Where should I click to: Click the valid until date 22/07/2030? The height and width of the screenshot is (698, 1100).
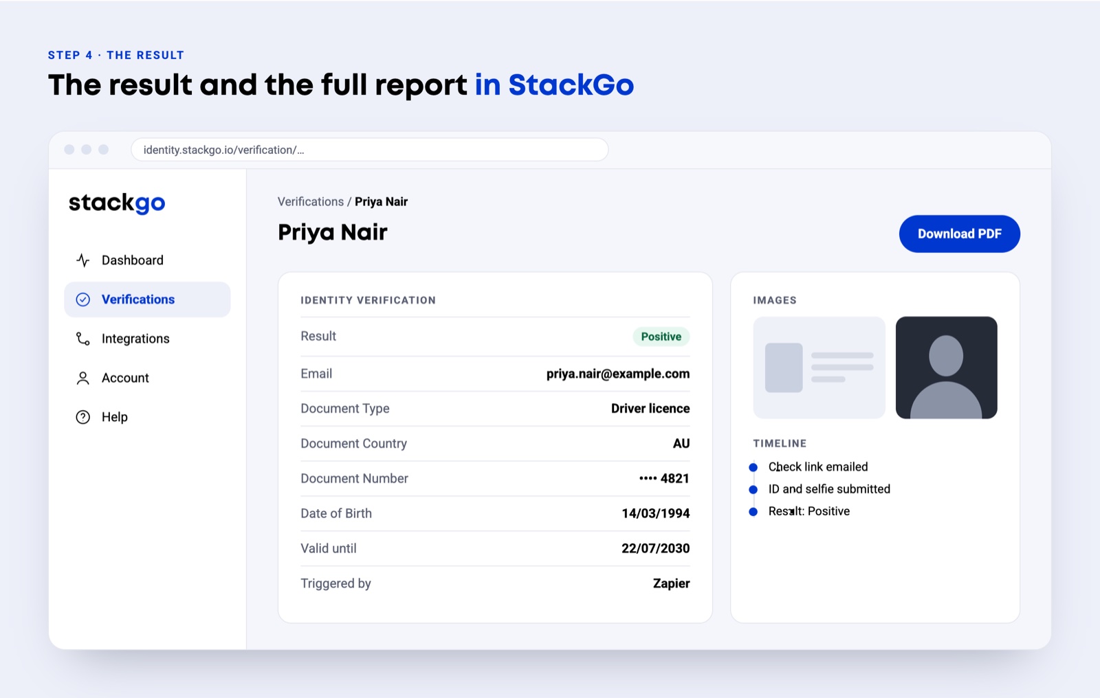(x=656, y=548)
